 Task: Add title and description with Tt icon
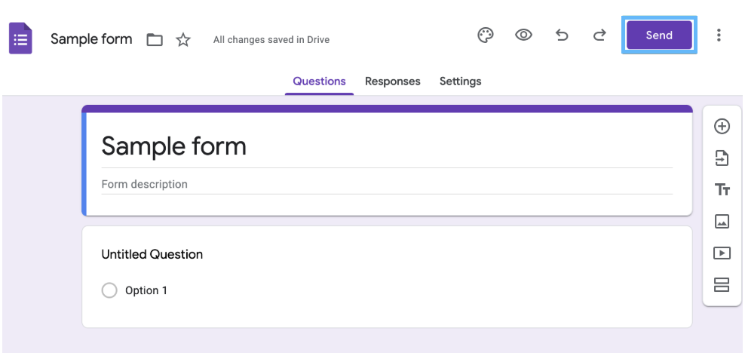[x=722, y=189]
